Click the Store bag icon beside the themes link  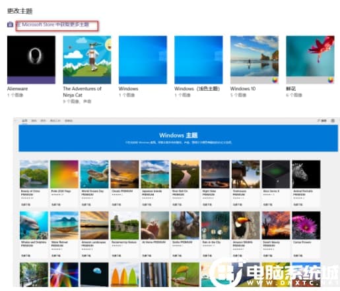pyautogui.click(x=10, y=24)
